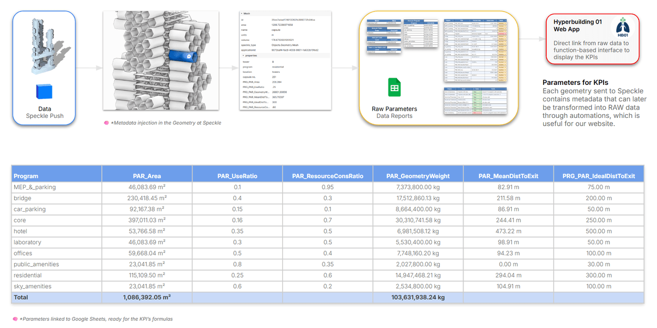
Task: Open the status report table thumbnail
Action: click(476, 101)
